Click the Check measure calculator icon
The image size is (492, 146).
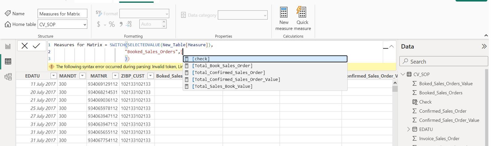(x=415, y=102)
